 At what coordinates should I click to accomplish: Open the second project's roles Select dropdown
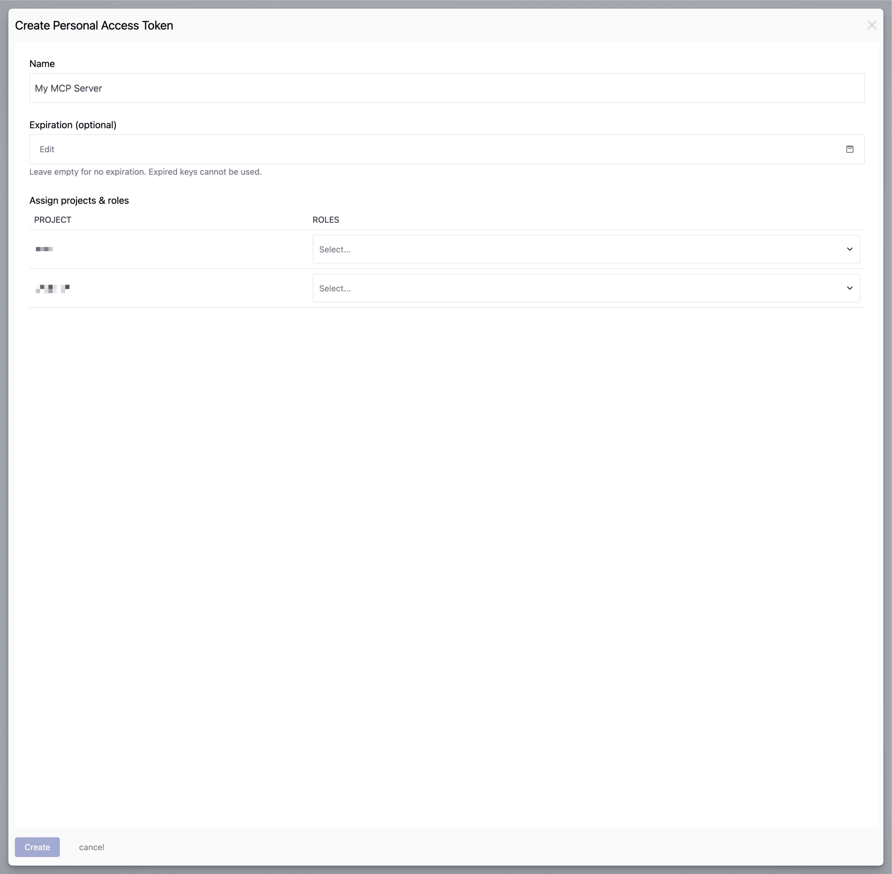pyautogui.click(x=586, y=288)
